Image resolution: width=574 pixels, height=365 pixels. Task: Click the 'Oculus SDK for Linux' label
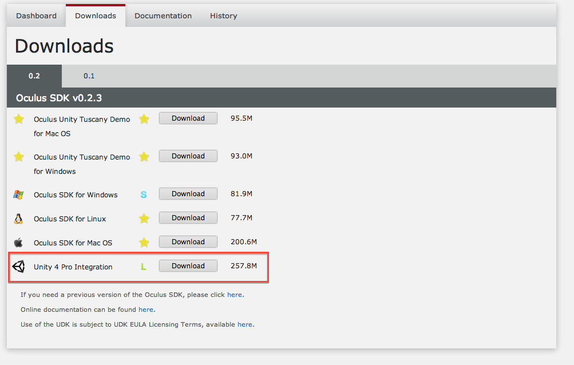pyautogui.click(x=70, y=219)
